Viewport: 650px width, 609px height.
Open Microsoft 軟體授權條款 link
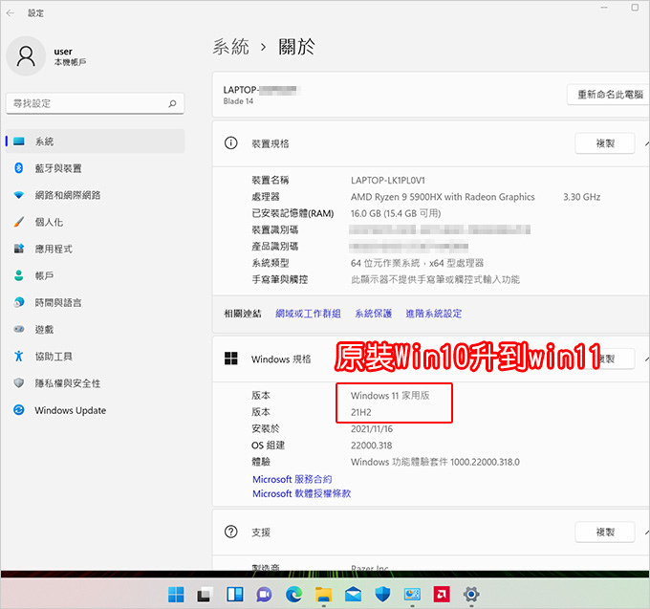[x=301, y=493]
